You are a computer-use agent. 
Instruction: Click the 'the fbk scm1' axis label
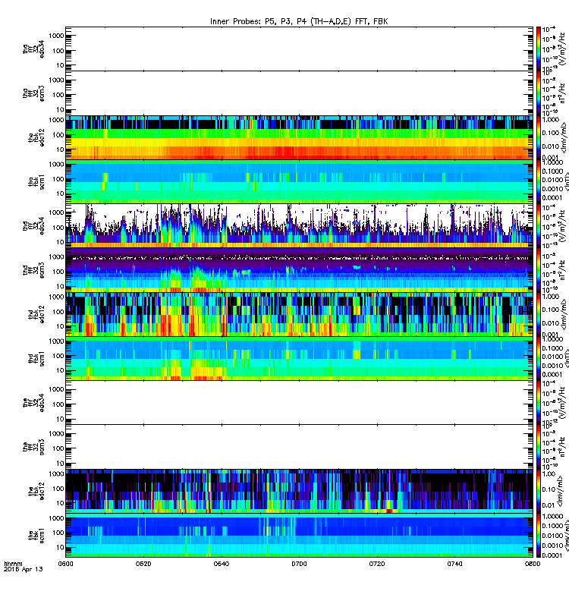(x=36, y=536)
